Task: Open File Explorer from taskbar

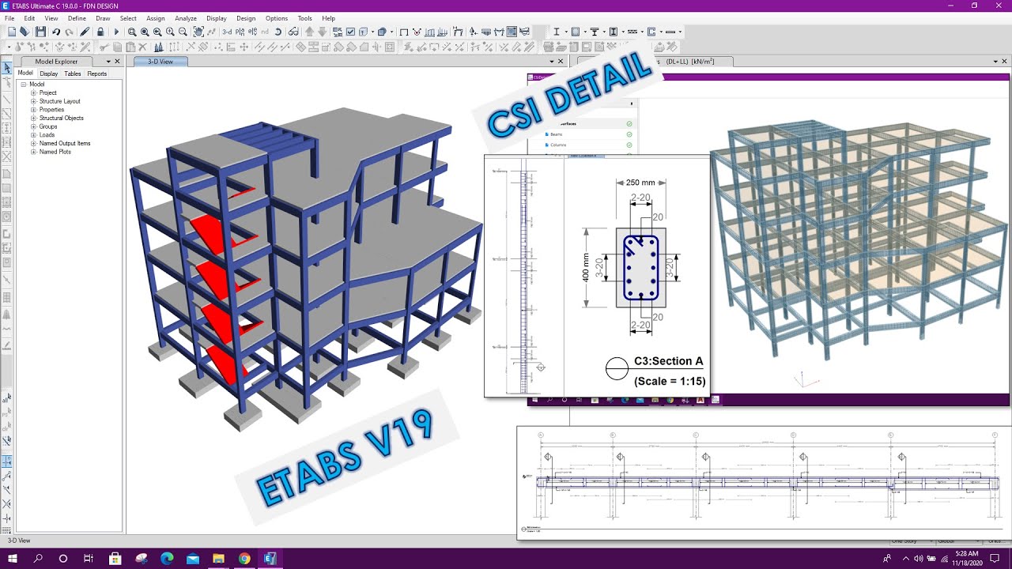Action: point(218,559)
